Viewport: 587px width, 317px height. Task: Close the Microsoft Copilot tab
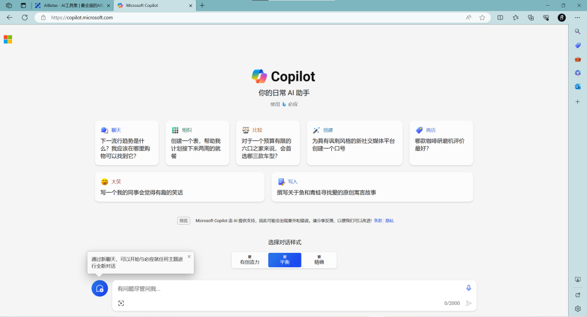click(190, 6)
